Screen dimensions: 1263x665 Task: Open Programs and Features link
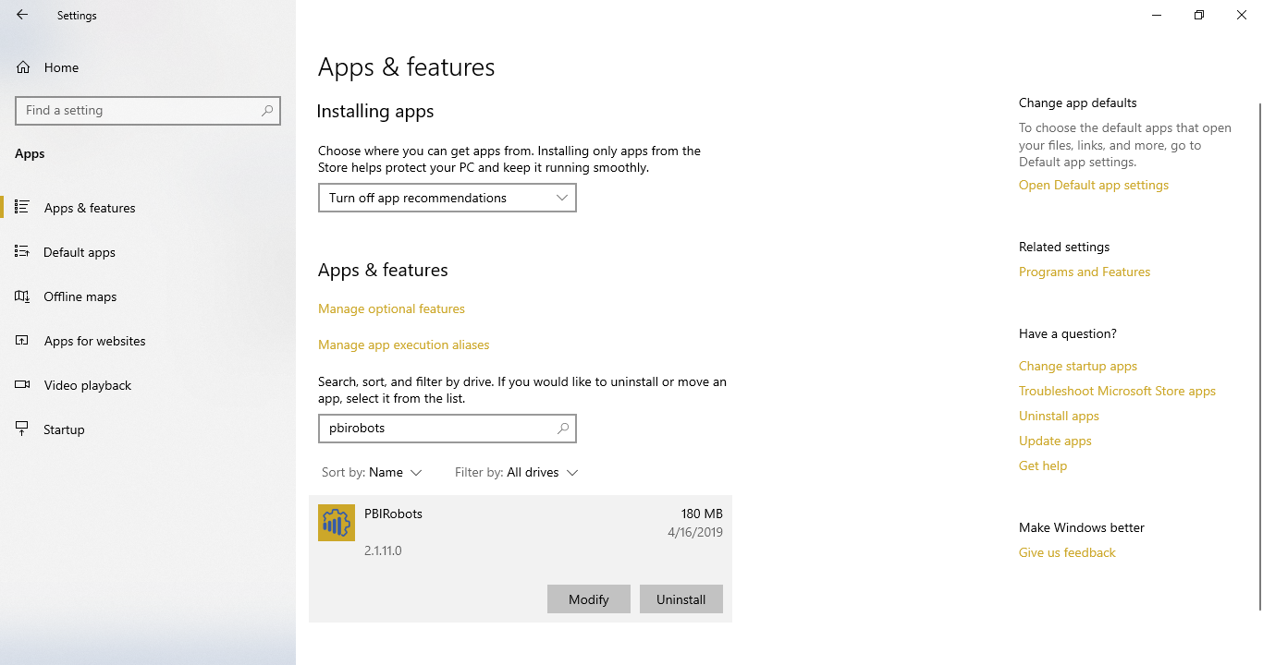tap(1085, 272)
